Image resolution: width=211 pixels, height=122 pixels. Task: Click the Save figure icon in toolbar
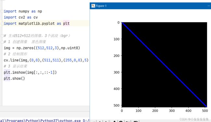coord(135,121)
